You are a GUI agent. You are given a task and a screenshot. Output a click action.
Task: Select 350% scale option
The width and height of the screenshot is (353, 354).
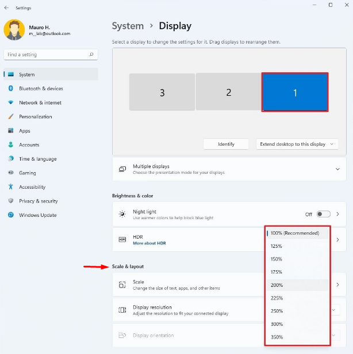297,337
